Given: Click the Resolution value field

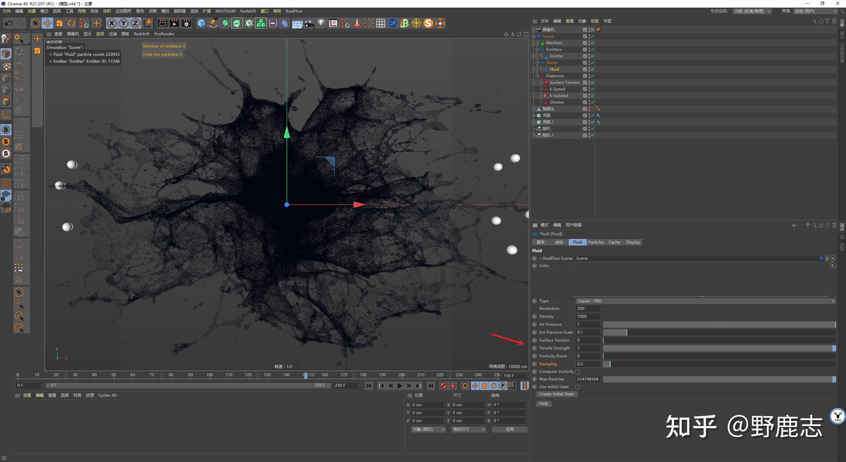Looking at the screenshot, I should (x=589, y=309).
